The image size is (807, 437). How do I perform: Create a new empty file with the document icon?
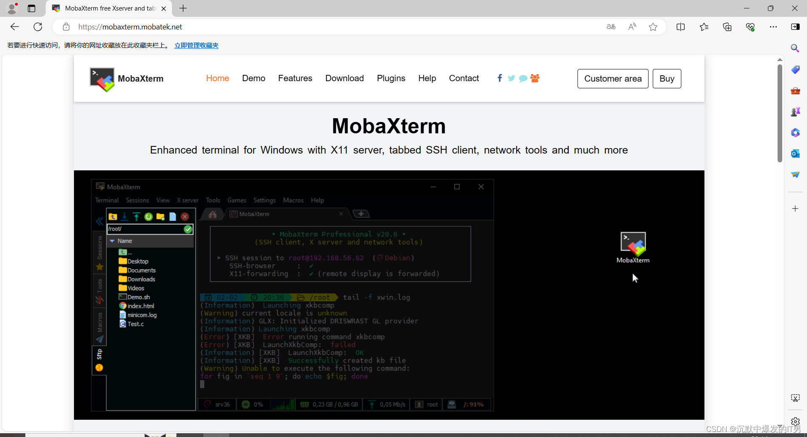[172, 217]
